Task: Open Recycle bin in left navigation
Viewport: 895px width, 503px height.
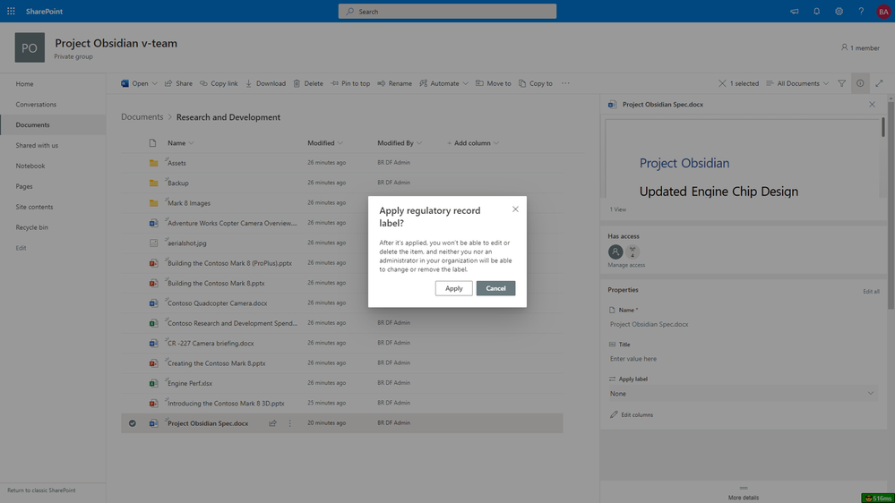Action: click(x=32, y=227)
